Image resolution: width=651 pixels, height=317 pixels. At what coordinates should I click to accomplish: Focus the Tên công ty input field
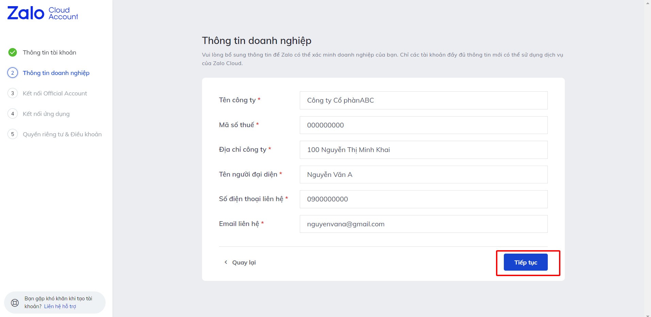pos(423,100)
